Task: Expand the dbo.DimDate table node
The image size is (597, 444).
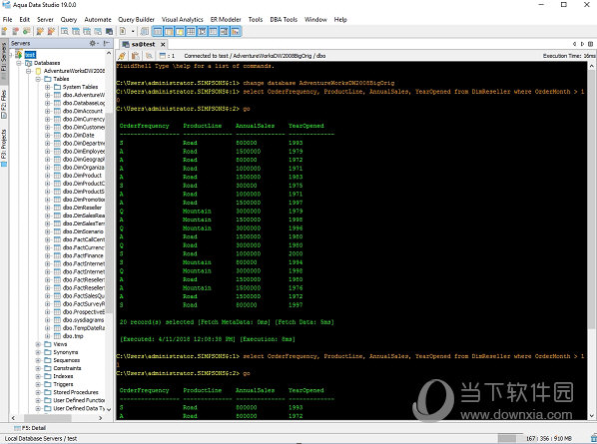Action: [48, 135]
